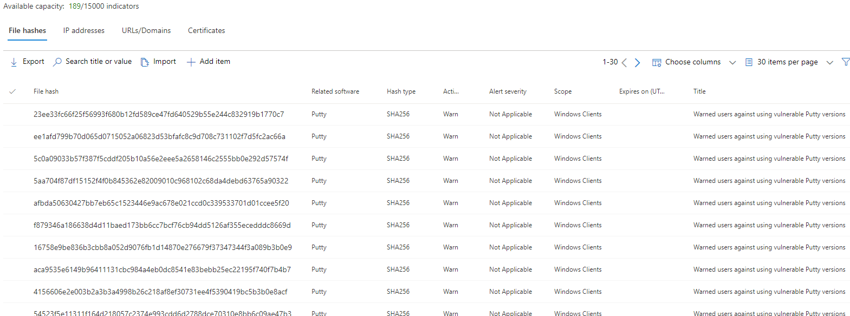Select hash starting with aca9535e6149b964
850x316 pixels.
[162, 269]
